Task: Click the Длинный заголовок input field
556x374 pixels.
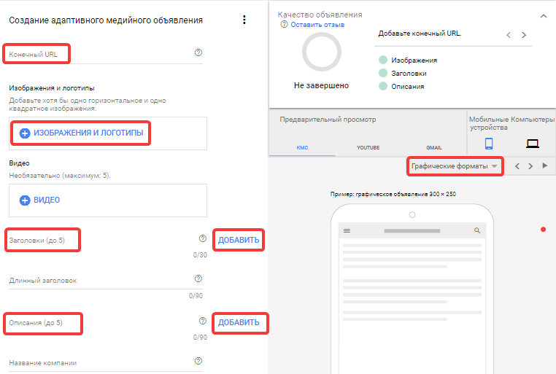Action: coord(106,280)
